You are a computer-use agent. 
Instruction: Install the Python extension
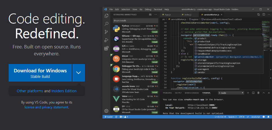pyautogui.click(x=155, y=32)
